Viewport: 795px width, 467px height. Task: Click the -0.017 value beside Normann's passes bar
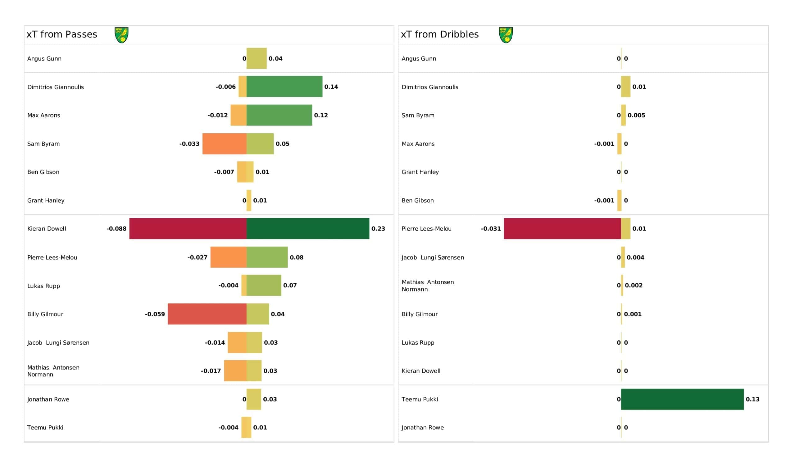point(211,371)
